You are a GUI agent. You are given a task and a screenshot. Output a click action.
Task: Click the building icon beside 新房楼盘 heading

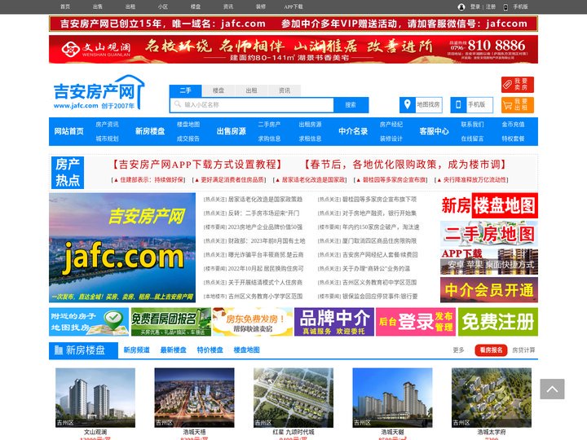coord(59,350)
